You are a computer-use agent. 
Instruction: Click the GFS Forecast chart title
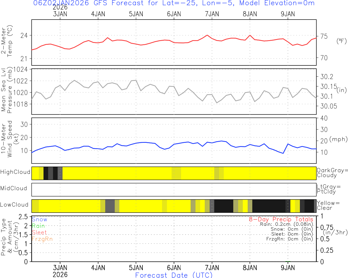coord(174,3)
